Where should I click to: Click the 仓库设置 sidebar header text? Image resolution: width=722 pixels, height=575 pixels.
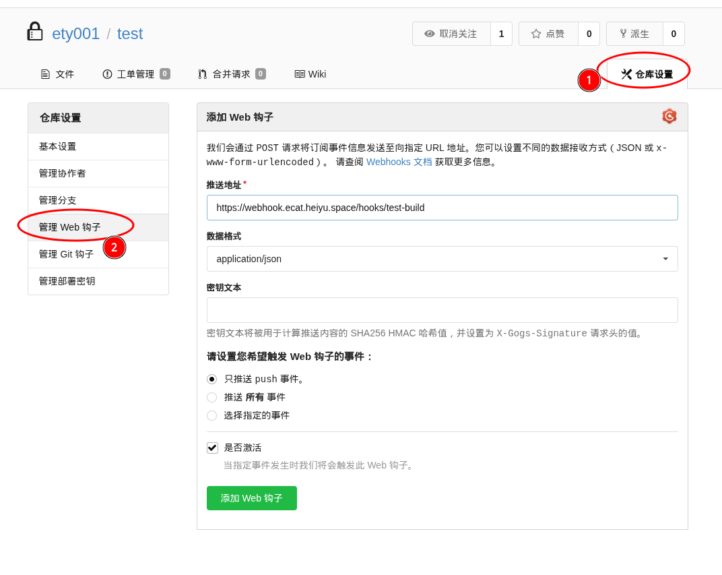(x=61, y=118)
